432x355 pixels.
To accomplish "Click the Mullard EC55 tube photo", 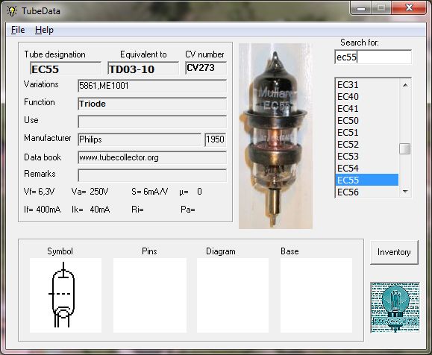I will (275, 136).
